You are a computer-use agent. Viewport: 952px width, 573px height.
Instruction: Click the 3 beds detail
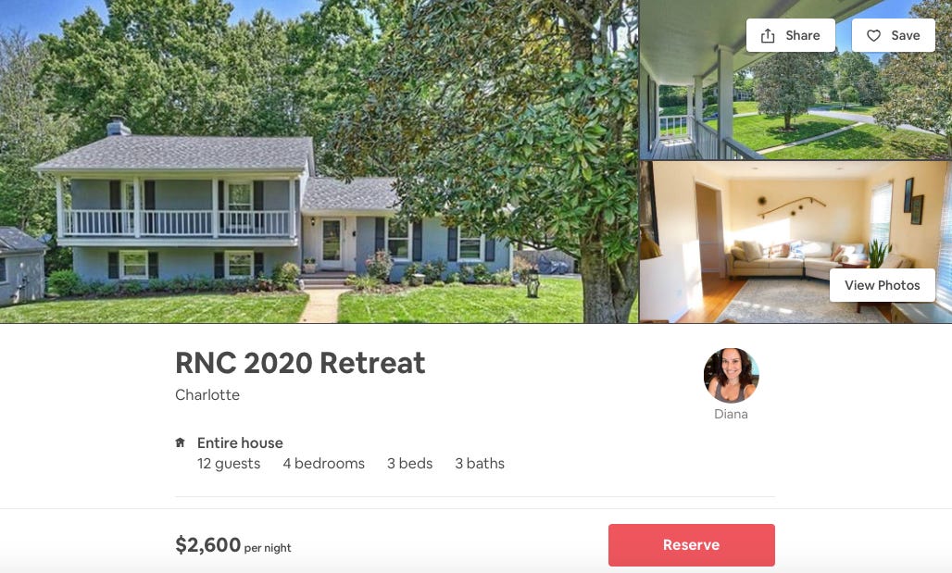tap(410, 464)
